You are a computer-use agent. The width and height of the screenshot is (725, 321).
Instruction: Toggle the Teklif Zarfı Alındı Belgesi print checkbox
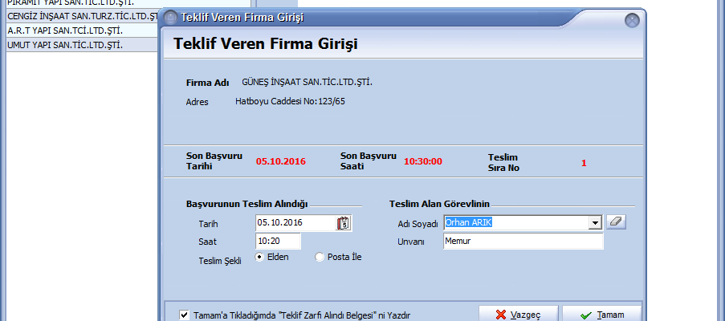[x=185, y=315]
